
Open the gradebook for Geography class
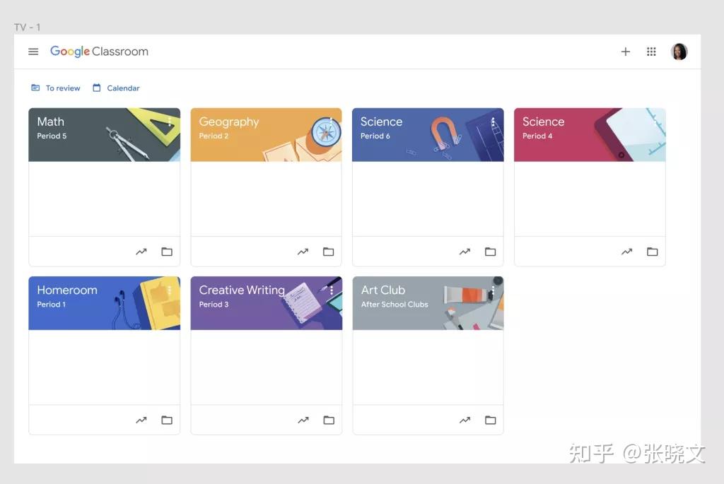point(303,252)
